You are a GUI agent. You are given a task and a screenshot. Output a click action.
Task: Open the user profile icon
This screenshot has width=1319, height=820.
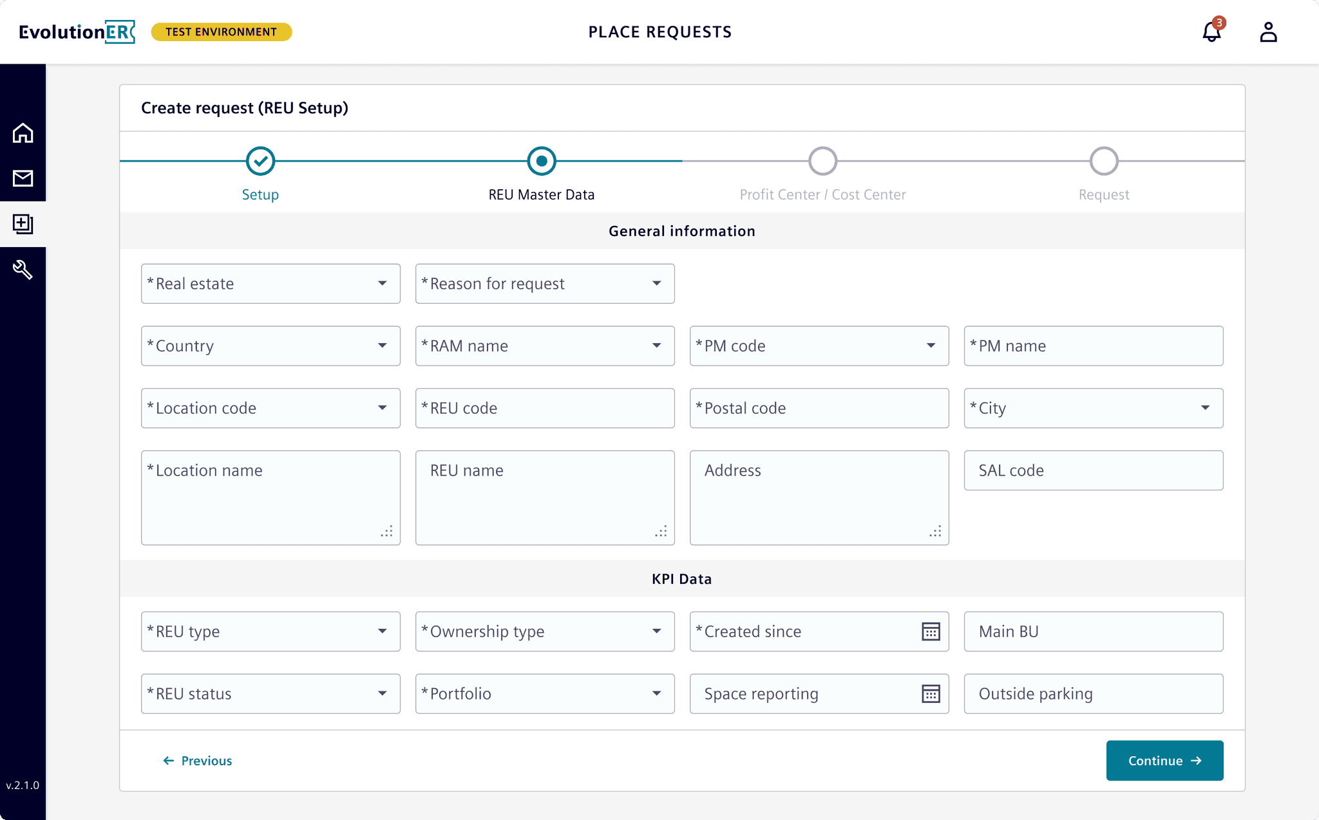[1268, 32]
